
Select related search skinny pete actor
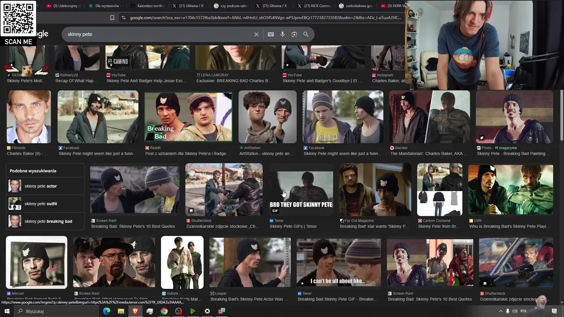(45, 186)
